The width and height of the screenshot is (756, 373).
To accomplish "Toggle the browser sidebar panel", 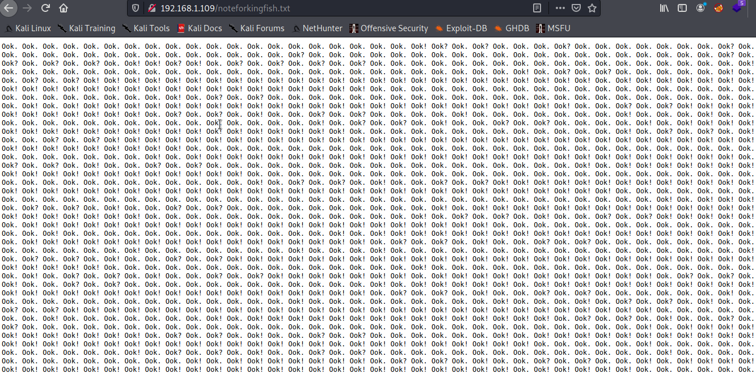I will coord(682,9).
